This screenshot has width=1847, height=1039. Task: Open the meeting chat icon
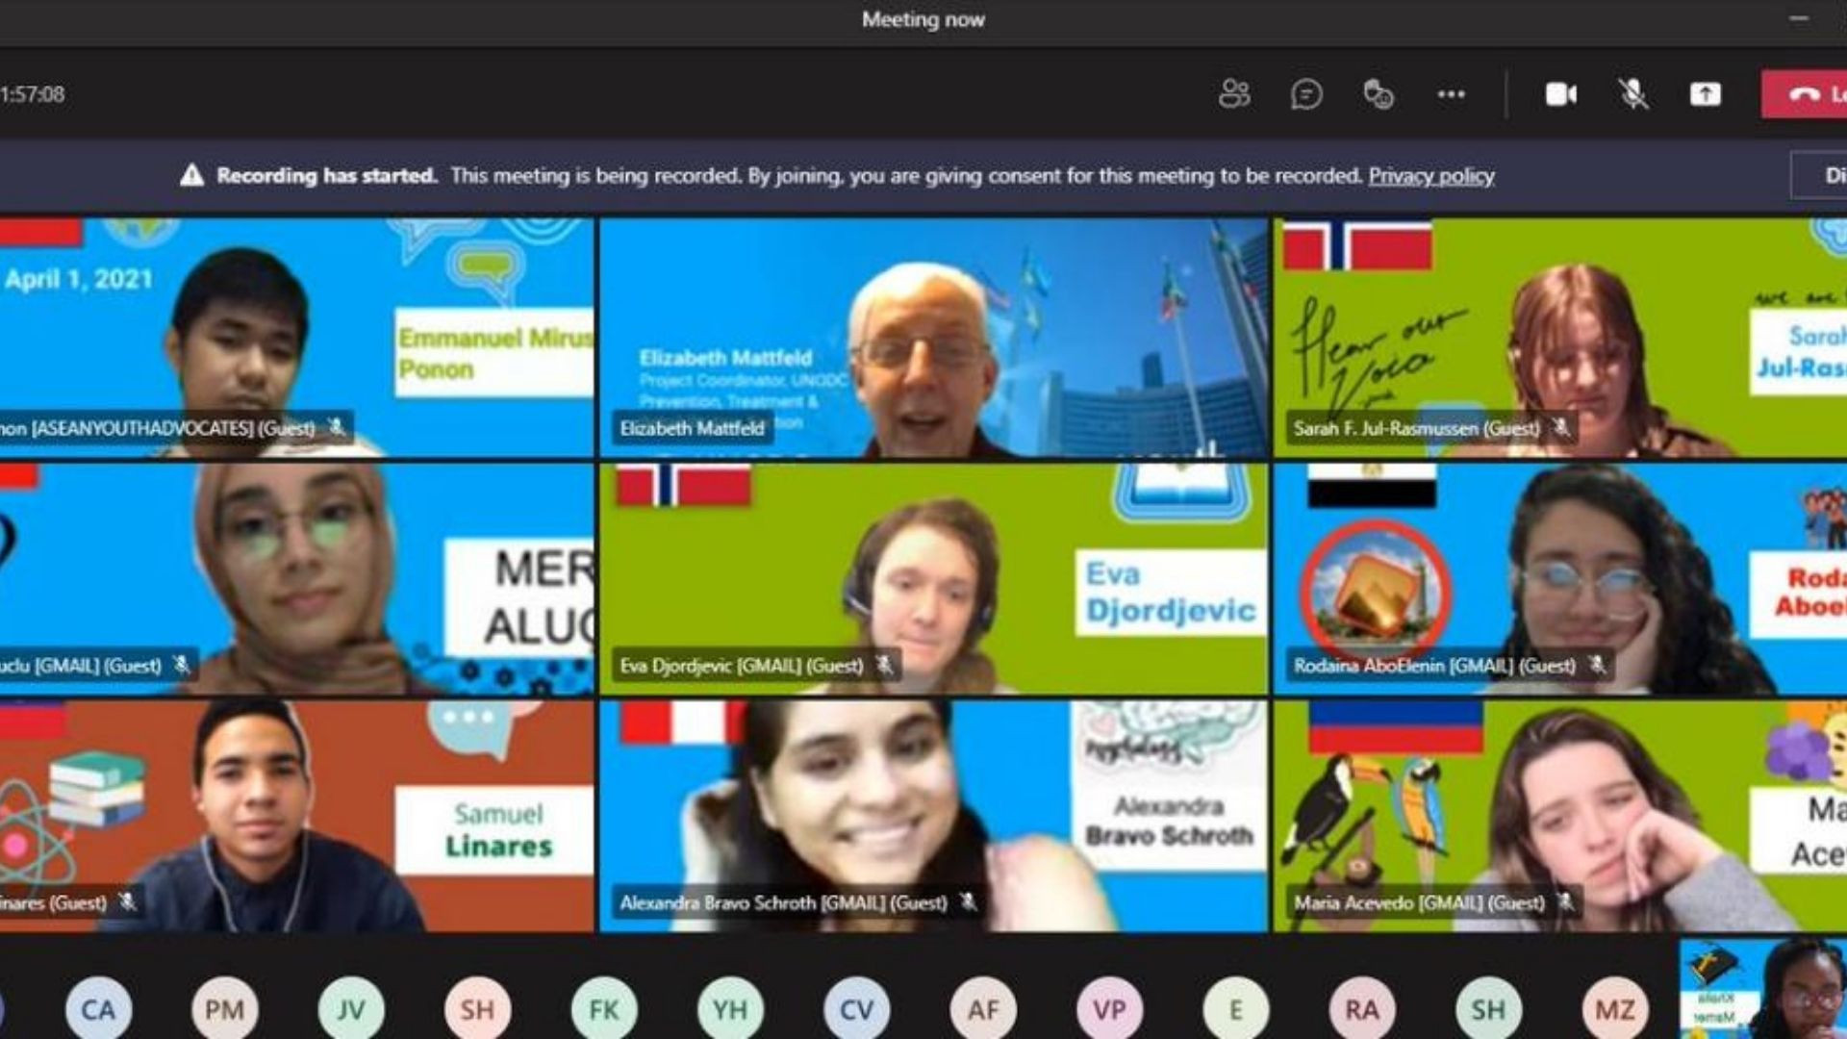[x=1306, y=94]
